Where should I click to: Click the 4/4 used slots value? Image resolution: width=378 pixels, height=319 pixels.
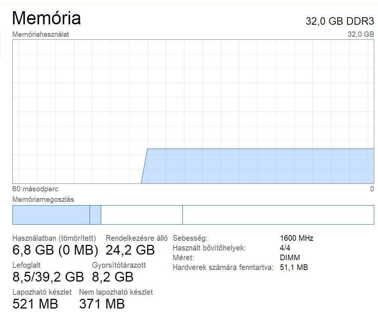285,248
